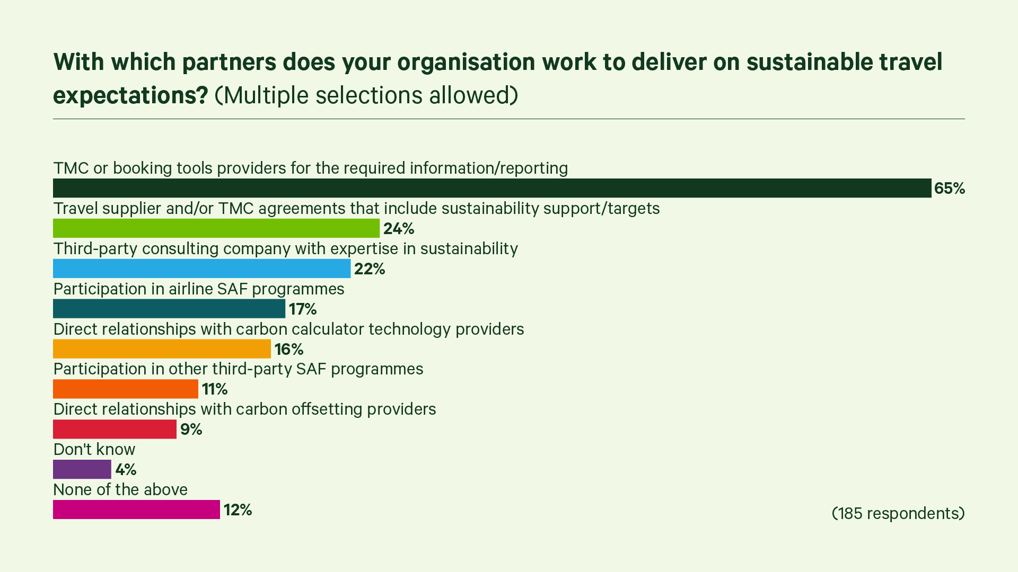Click the orange 11% bar
Screen dimensions: 1018x572
(x=126, y=389)
